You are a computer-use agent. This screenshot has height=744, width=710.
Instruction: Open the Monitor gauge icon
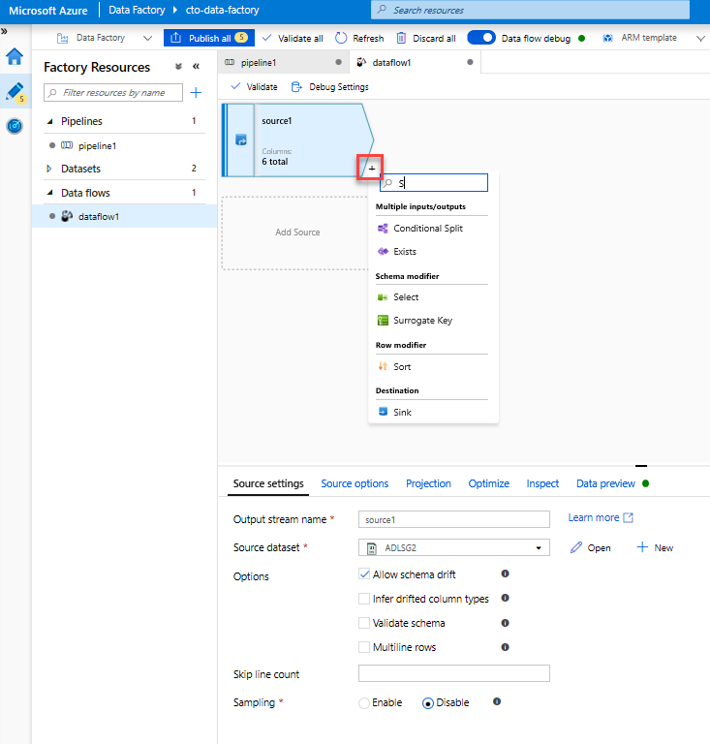point(15,126)
